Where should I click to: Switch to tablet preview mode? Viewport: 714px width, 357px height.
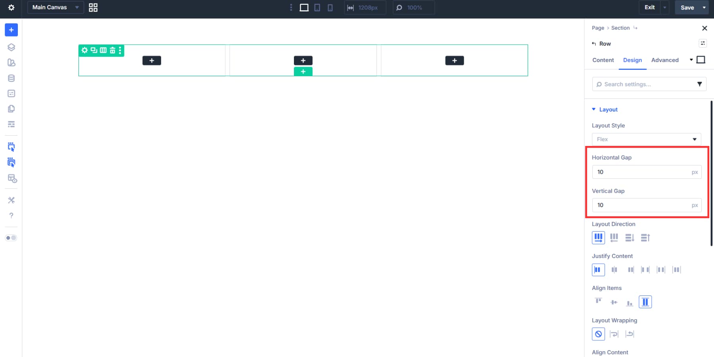coord(317,7)
